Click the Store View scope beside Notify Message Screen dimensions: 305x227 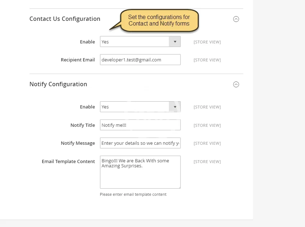[207, 143]
